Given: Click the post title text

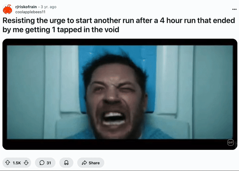Looking at the screenshot, I should [x=119, y=25].
